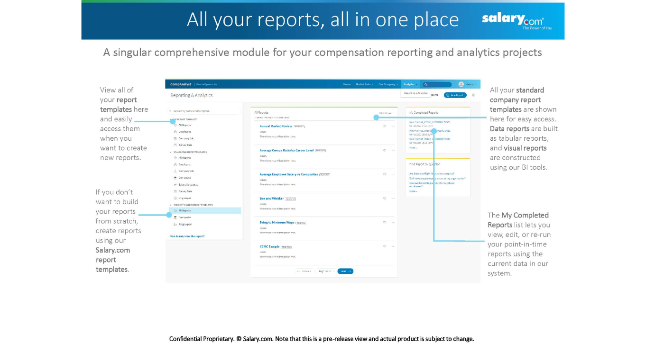Open ellipsis menu for Average Compa Ratio report
This screenshot has width=646, height=362.
[x=393, y=150]
